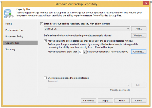
Task: Open the upload time Window settings
Action: (x=139, y=35)
